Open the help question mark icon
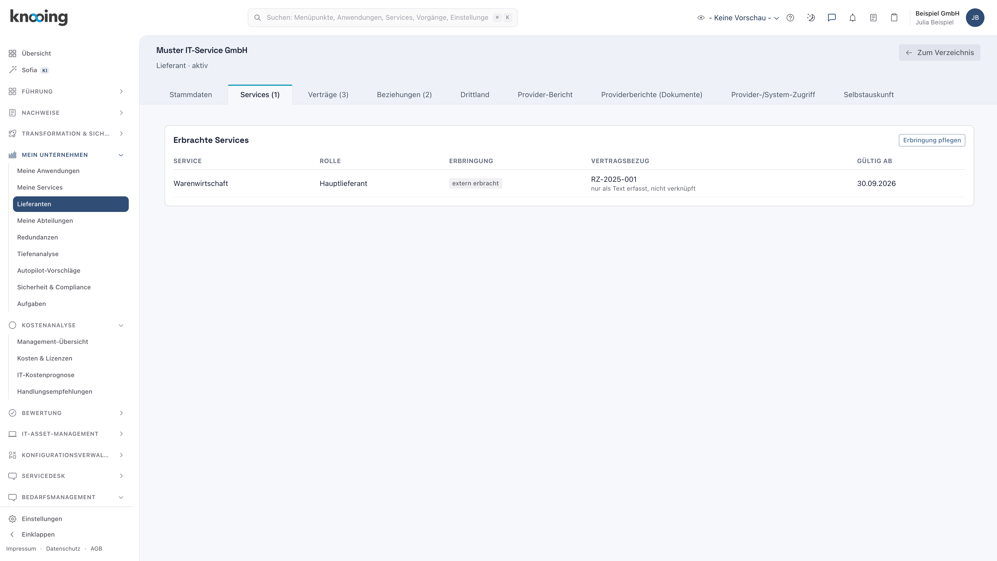The width and height of the screenshot is (997, 561). tap(790, 18)
